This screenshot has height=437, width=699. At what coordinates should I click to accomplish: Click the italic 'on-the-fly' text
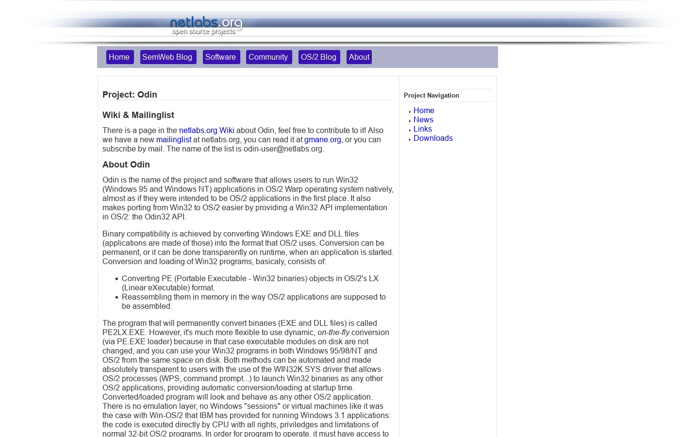[333, 332]
